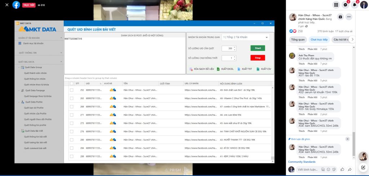369x176 pixels.
Task: Open the Nhóm tài khoản trung gian dropdown
Action: pos(246,37)
